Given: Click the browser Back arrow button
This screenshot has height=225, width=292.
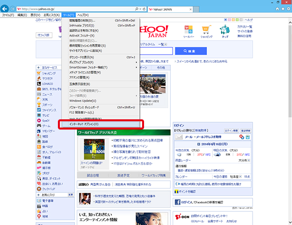Looking at the screenshot, I should [5, 9].
